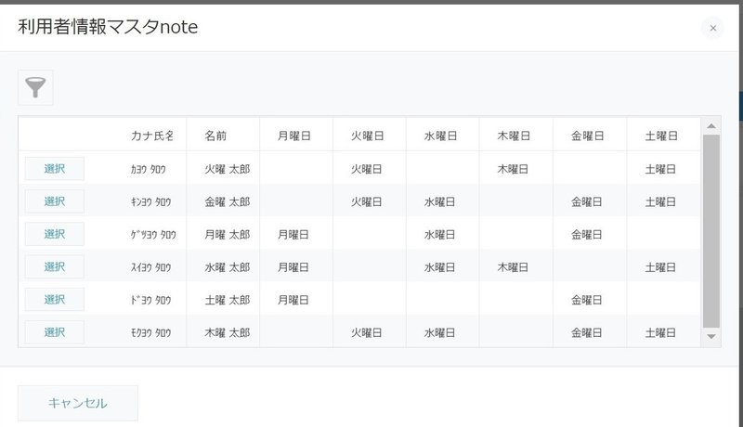743x427 pixels.
Task: Select the row for 月曜 太郎
Action: (54, 234)
